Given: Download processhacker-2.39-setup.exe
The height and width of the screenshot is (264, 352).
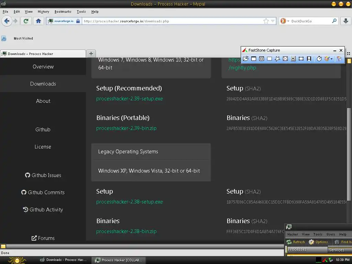Looking at the screenshot, I should tap(130, 99).
